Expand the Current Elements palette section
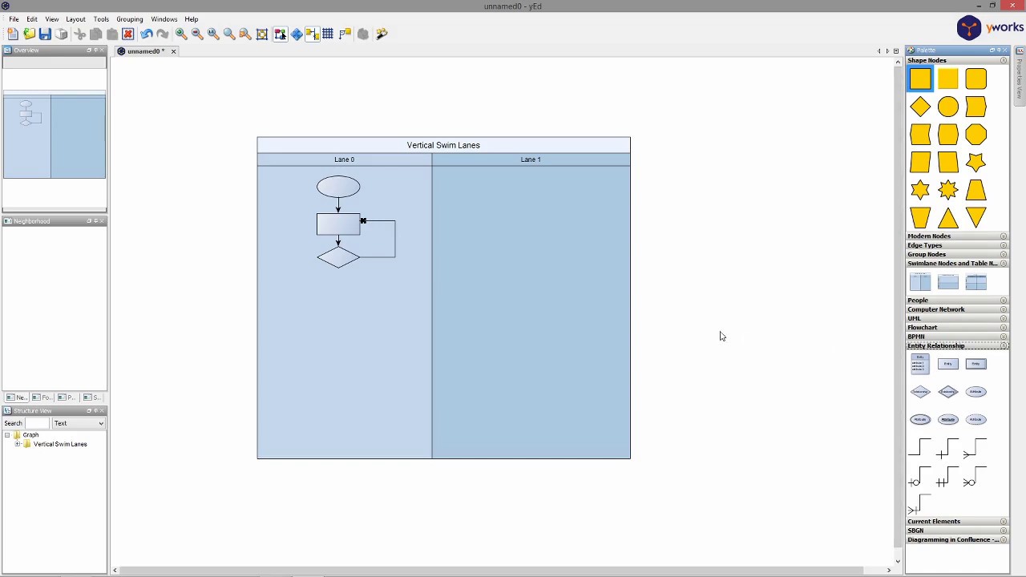The width and height of the screenshot is (1026, 577). [x=1004, y=522]
